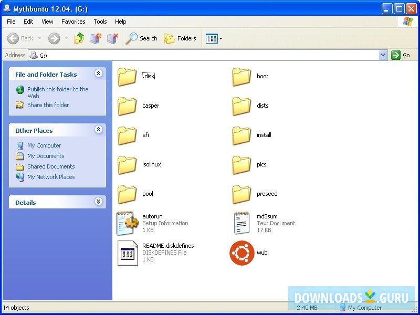The image size is (420, 315).
Task: Click the Search toolbar button
Action: [142, 38]
